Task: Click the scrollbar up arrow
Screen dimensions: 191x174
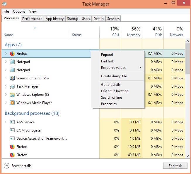Action: [x=187, y=41]
